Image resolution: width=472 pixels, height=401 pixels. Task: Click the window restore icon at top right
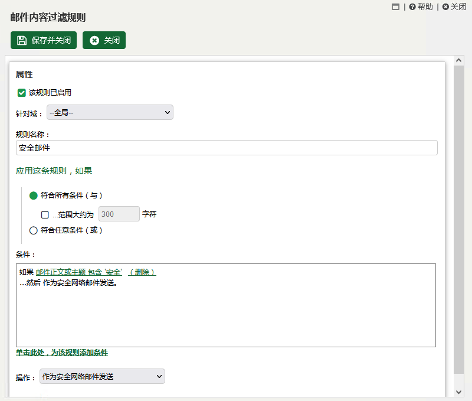coord(395,6)
